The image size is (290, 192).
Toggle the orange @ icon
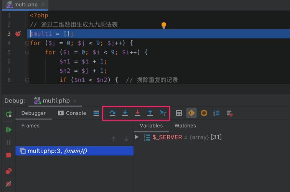(x=204, y=113)
